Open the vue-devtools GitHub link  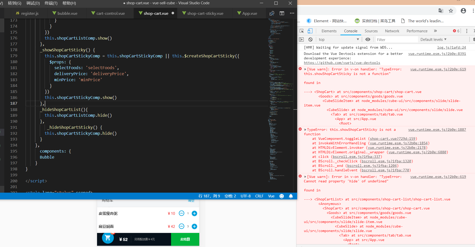pos(342,63)
